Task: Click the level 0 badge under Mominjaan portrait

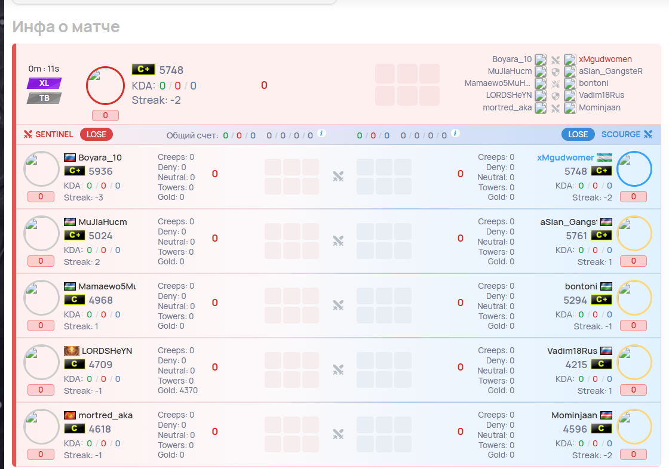Action: click(634, 455)
